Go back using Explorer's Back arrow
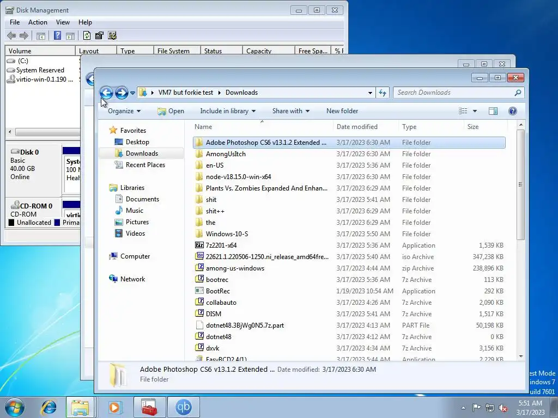The height and width of the screenshot is (418, 558). click(106, 93)
